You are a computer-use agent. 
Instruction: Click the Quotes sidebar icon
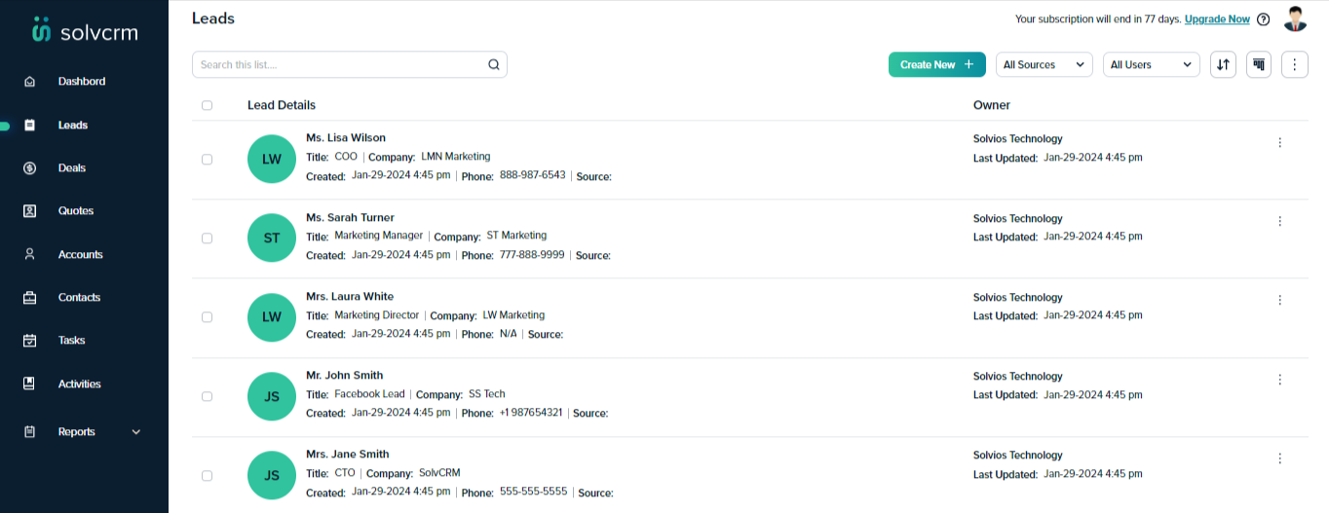pos(29,211)
